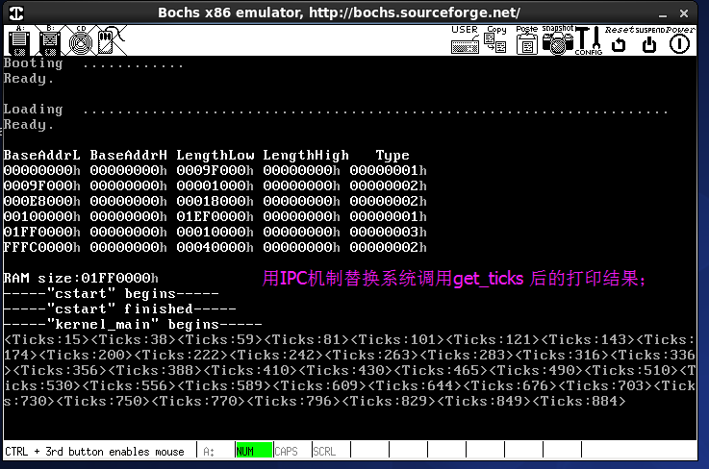Click the floppy A: drive icon

[x=19, y=40]
